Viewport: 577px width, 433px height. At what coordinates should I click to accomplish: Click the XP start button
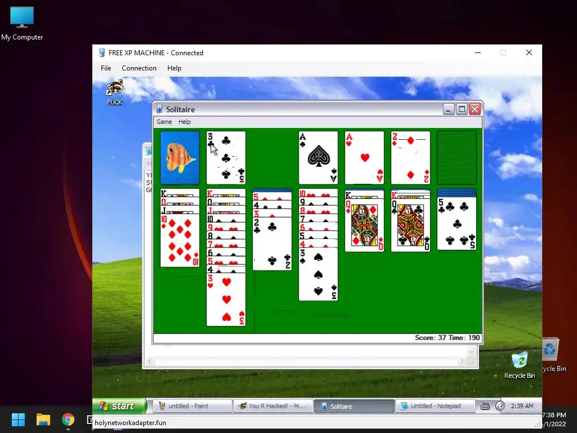click(119, 406)
